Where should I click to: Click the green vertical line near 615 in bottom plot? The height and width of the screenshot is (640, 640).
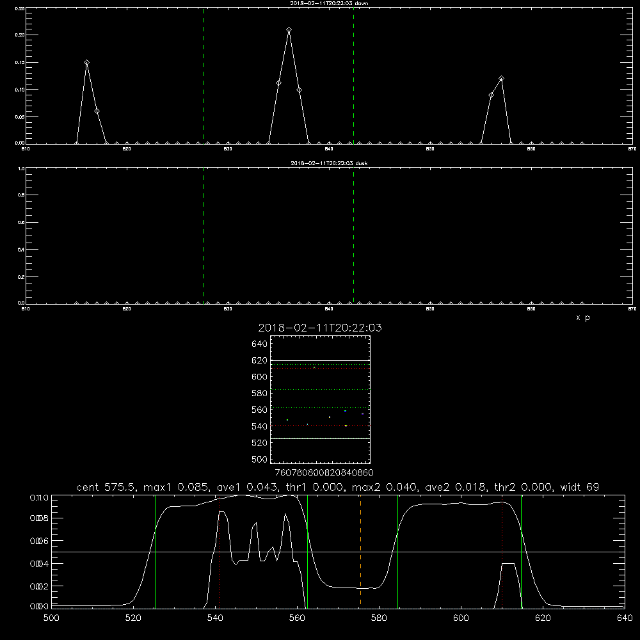[521, 551]
